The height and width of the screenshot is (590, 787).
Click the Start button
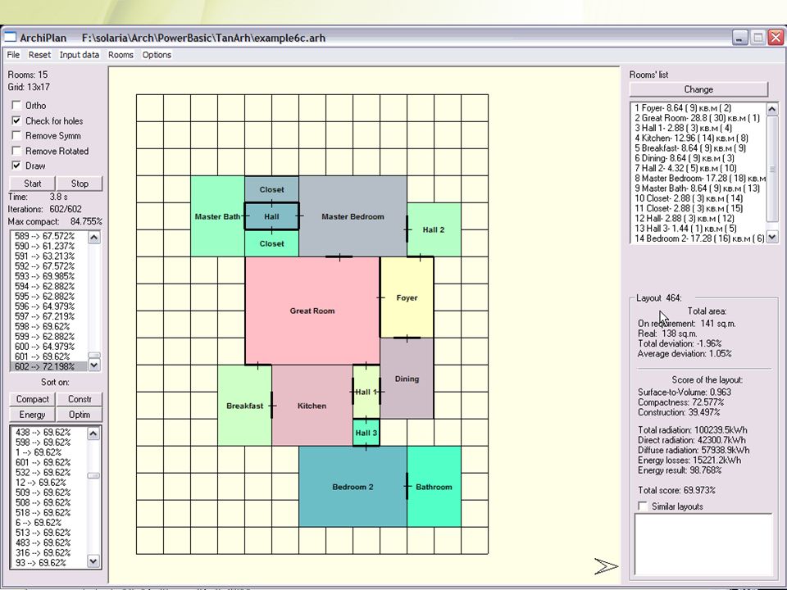point(33,184)
